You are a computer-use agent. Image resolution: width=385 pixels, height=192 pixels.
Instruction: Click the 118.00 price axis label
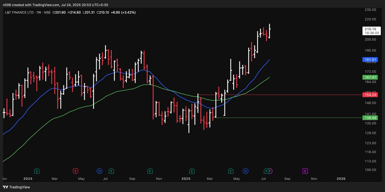pos(371,152)
